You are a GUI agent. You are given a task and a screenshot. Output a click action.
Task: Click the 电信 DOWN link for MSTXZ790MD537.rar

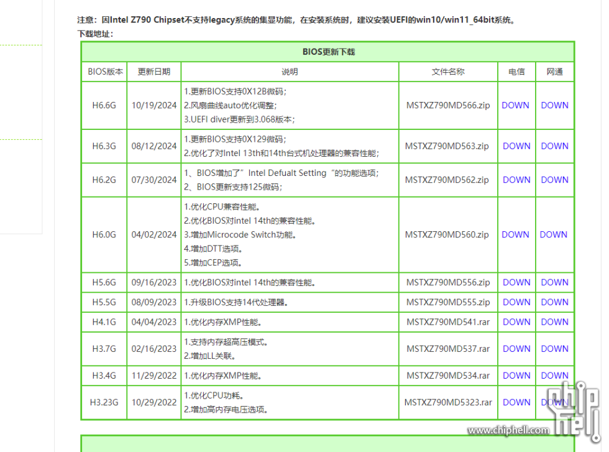pos(516,349)
